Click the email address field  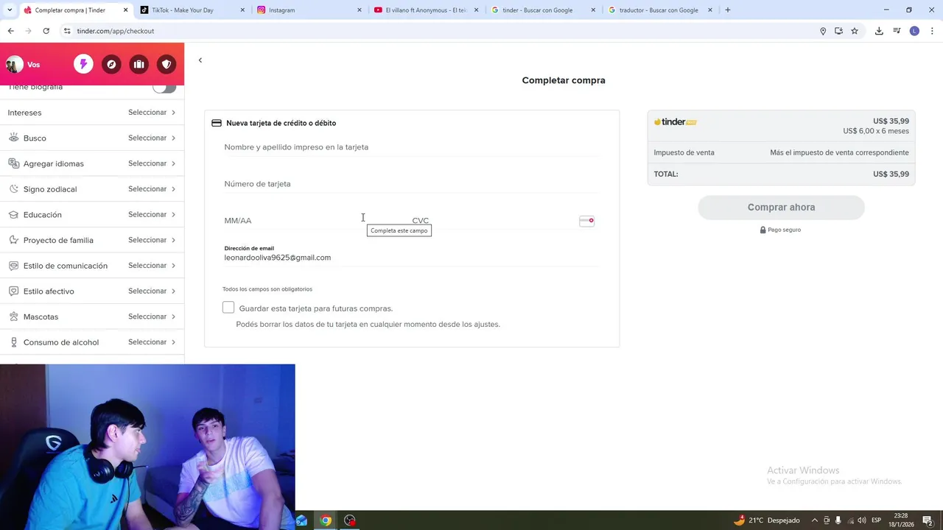[x=412, y=255]
